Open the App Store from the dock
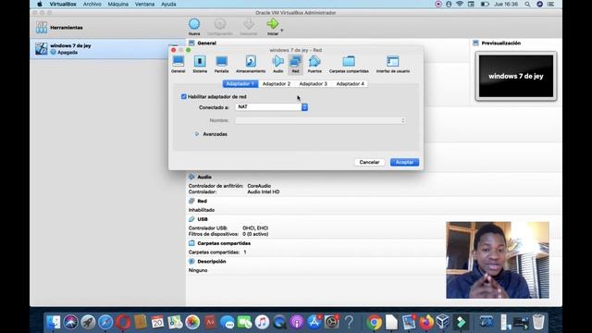Screen dimensions: 592x333 tap(314, 322)
